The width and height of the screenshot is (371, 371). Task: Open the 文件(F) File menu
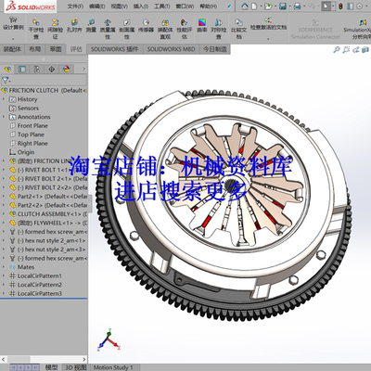click(75, 6)
